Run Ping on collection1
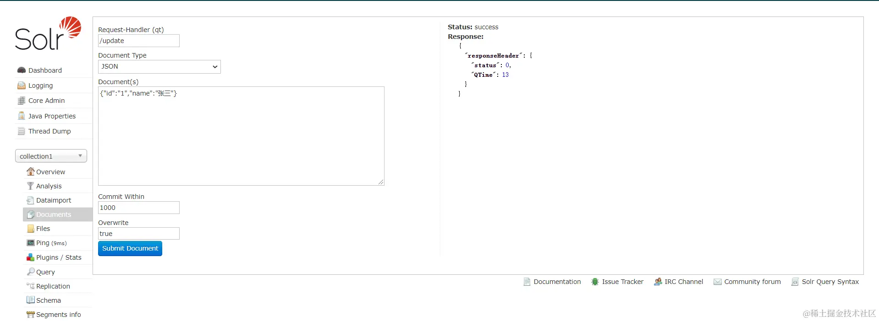 (51, 243)
